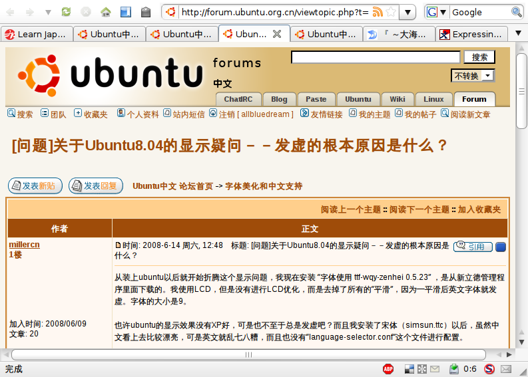The width and height of the screenshot is (528, 377).
Task: Open the back/forward history dropdown arrow
Action: pos(48,13)
